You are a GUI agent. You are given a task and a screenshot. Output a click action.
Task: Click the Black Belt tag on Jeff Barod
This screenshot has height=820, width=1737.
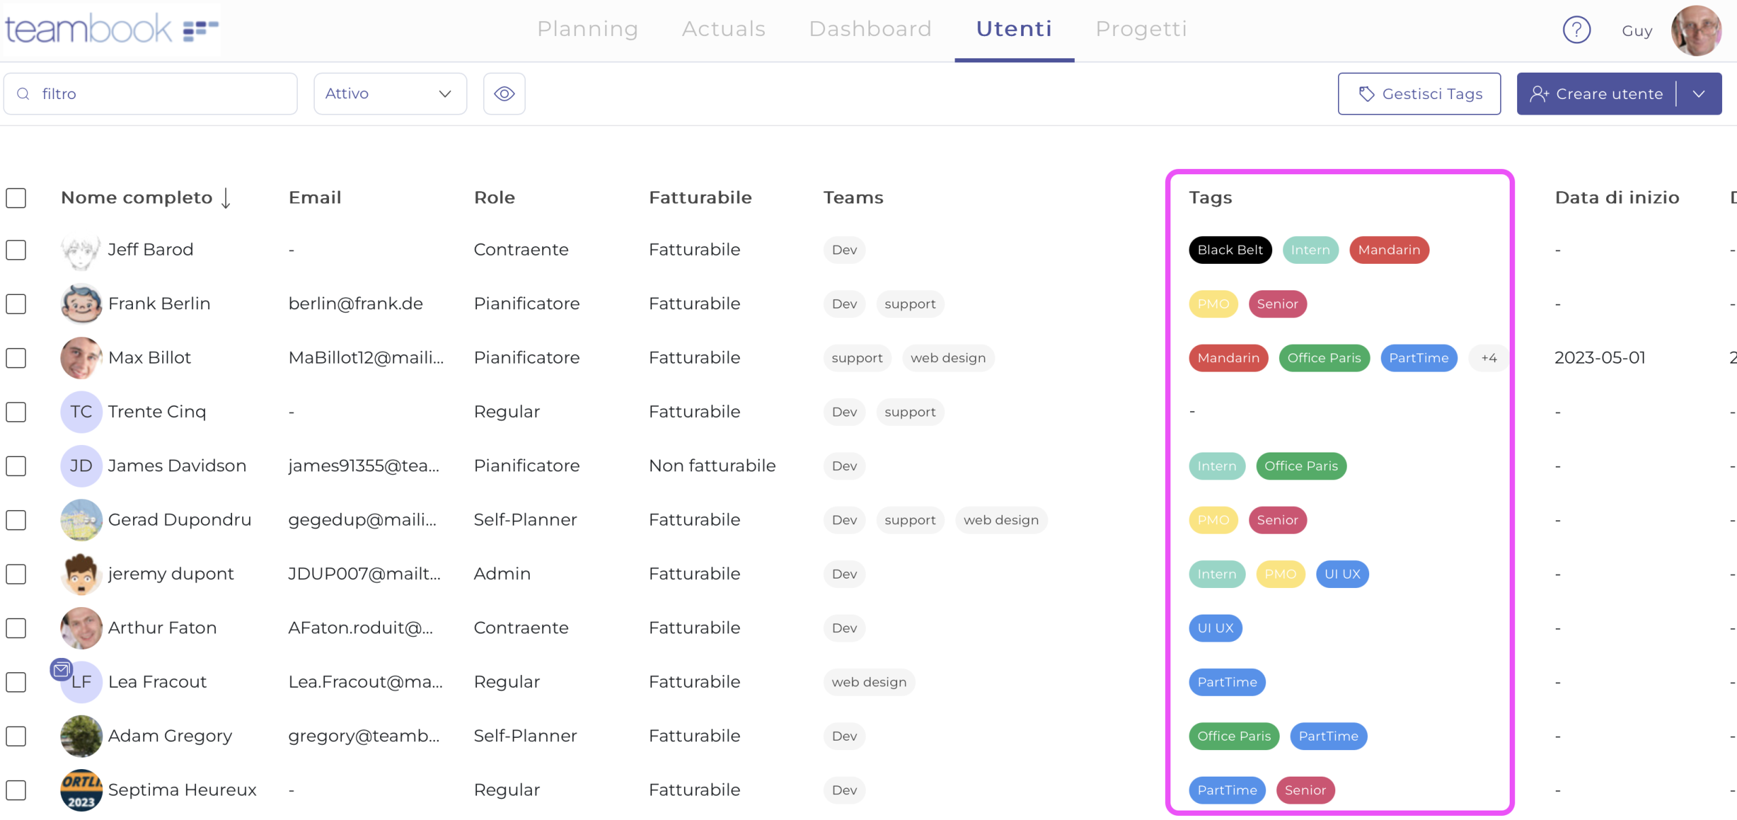[1229, 250]
